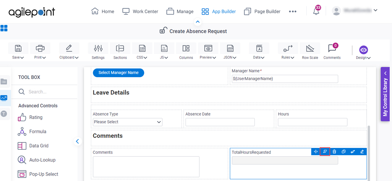Image resolution: width=392 pixels, height=181 pixels.
Task: Go to Home
Action: click(103, 11)
